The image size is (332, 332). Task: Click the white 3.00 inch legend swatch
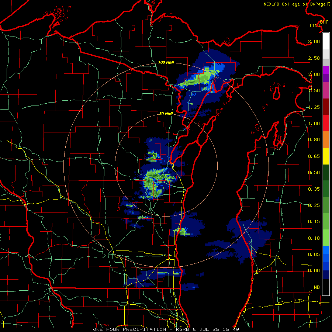click(326, 41)
